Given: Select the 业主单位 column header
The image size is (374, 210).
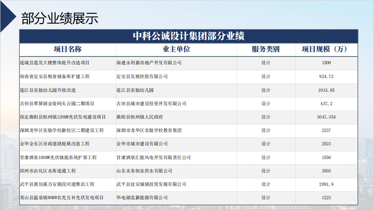Looking at the screenshot, I should tap(176, 49).
